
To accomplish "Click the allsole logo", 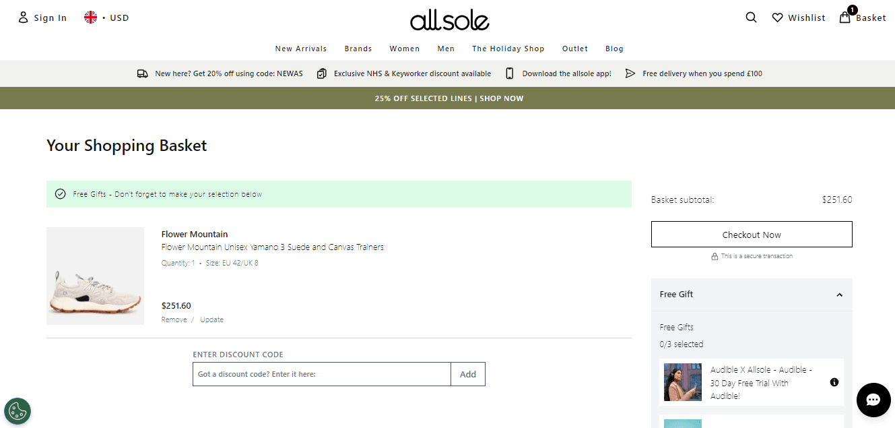I will tap(449, 20).
